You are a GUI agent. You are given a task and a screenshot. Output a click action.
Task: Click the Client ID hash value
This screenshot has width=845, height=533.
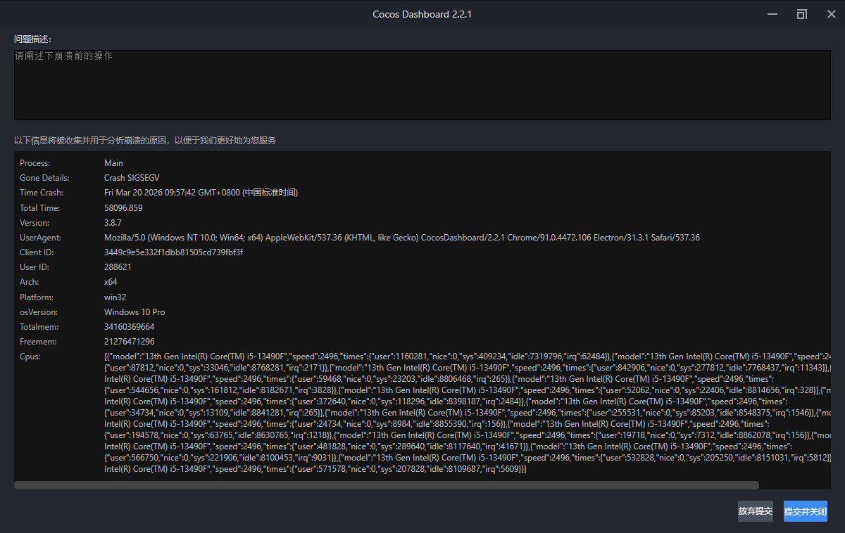coord(173,252)
